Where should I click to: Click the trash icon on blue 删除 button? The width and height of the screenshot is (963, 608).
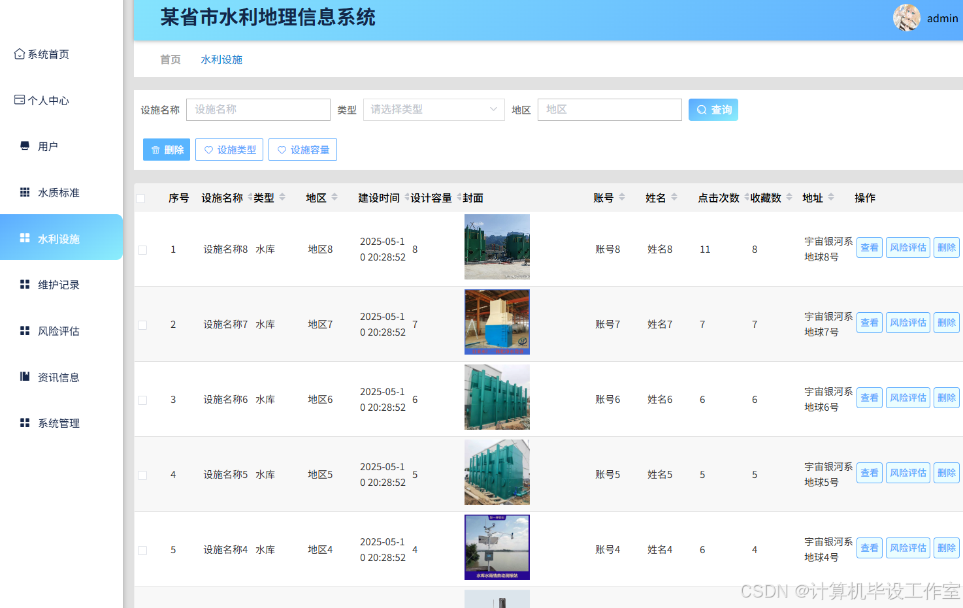[155, 150]
